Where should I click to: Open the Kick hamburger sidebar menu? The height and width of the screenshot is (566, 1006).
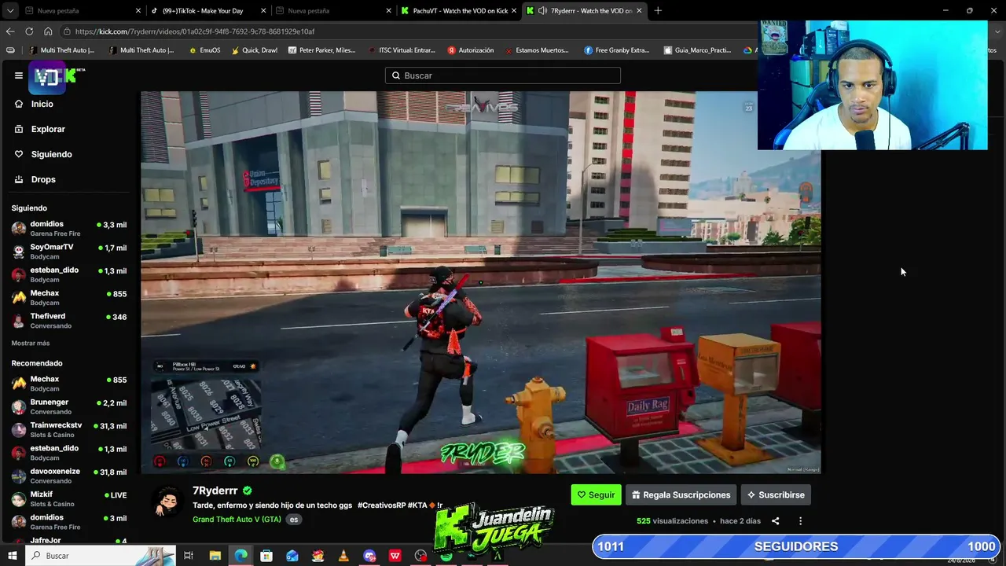pos(18,75)
